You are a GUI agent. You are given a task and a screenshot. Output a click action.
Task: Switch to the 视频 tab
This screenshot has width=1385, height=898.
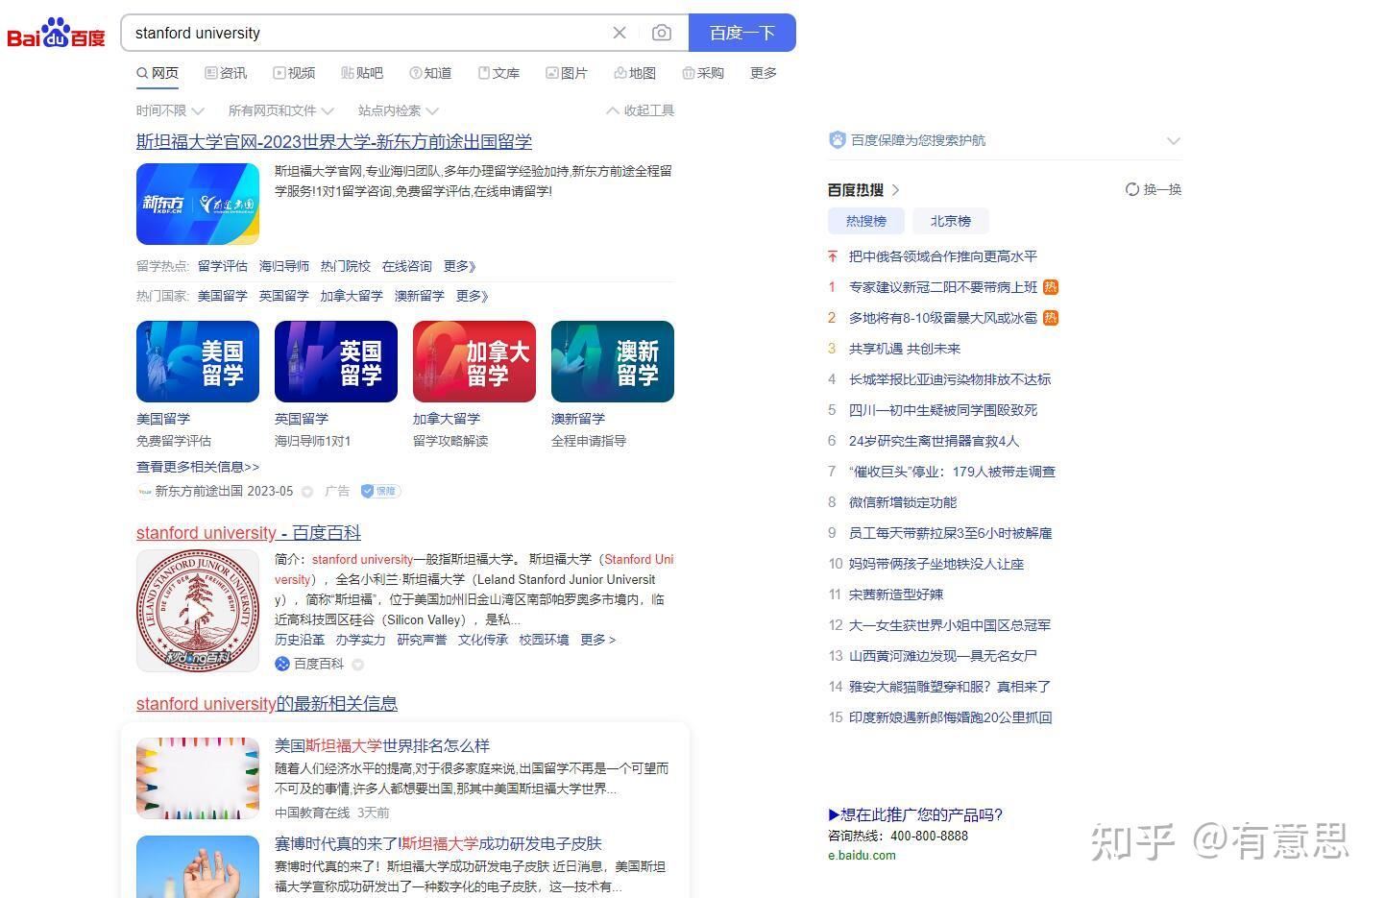tap(294, 73)
